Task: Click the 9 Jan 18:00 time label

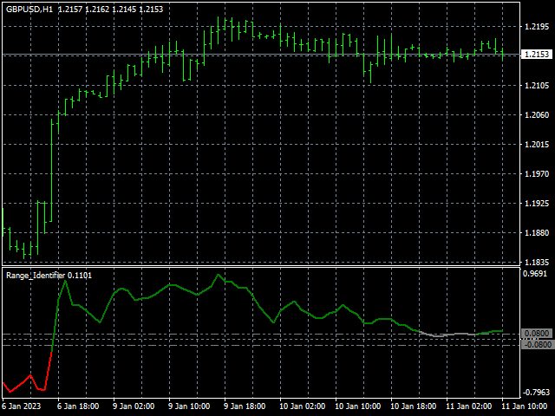Action: point(245,406)
